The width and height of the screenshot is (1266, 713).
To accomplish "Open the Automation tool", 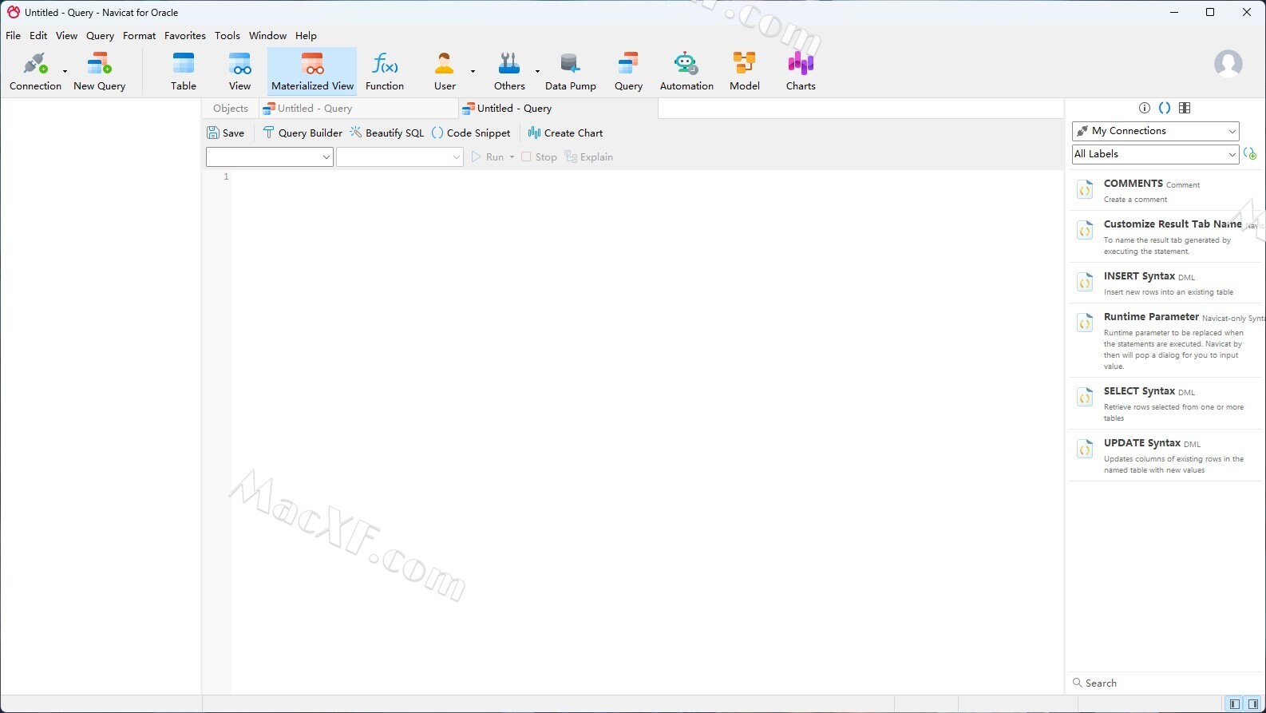I will click(686, 72).
